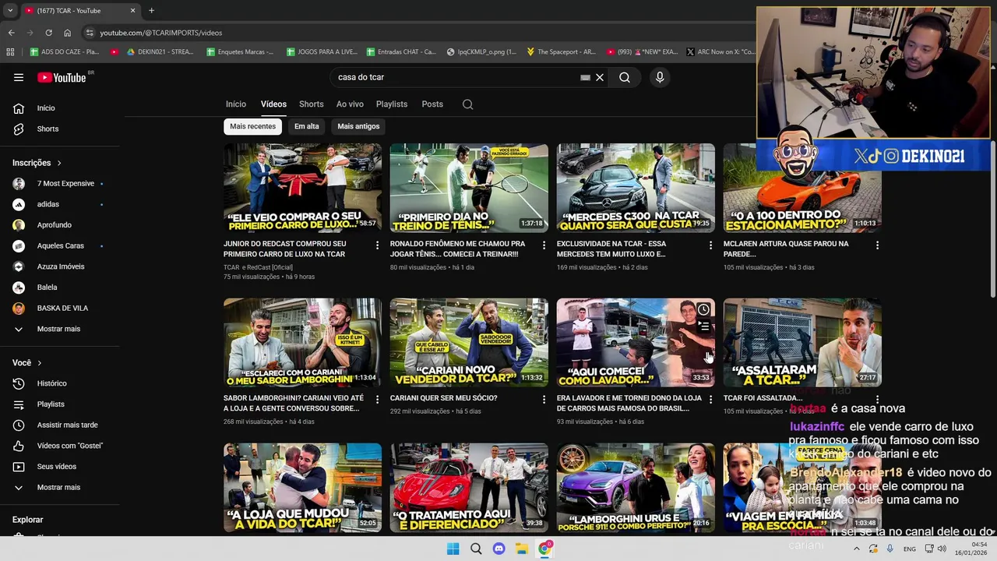Image resolution: width=997 pixels, height=561 pixels.
Task: Open options menu for Ronaldo Fenômeno video
Action: pos(544,245)
